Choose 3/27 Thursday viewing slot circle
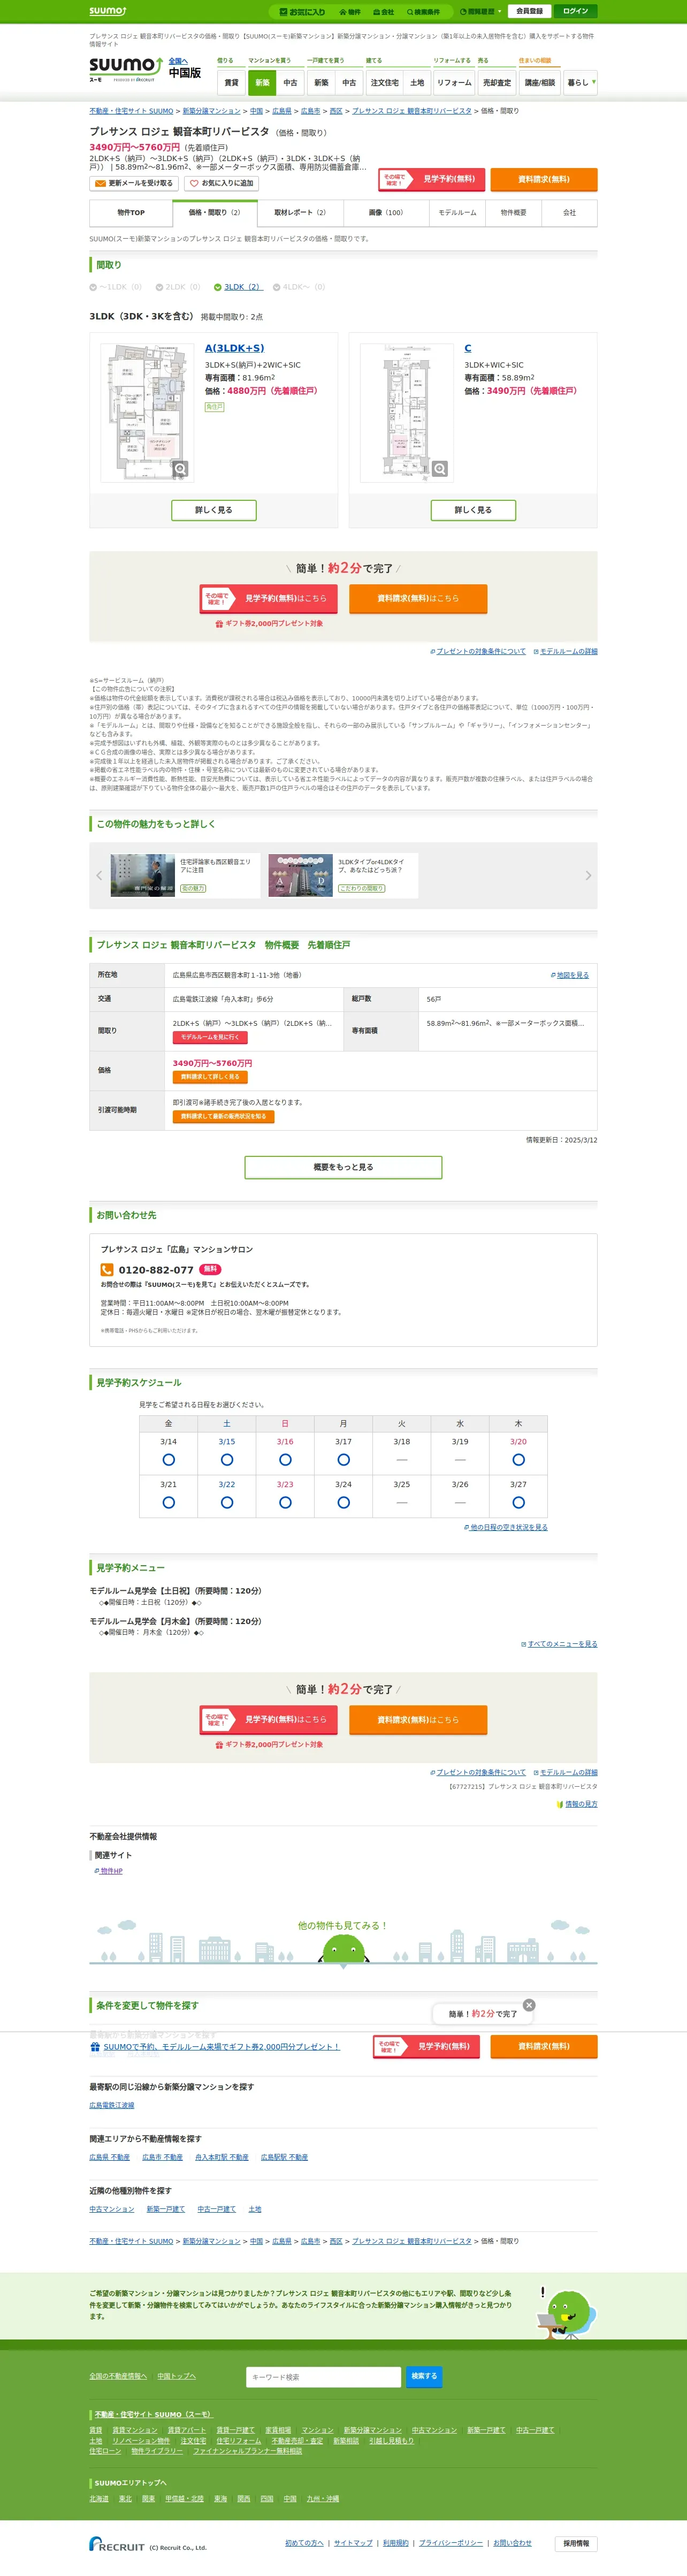 point(518,1503)
